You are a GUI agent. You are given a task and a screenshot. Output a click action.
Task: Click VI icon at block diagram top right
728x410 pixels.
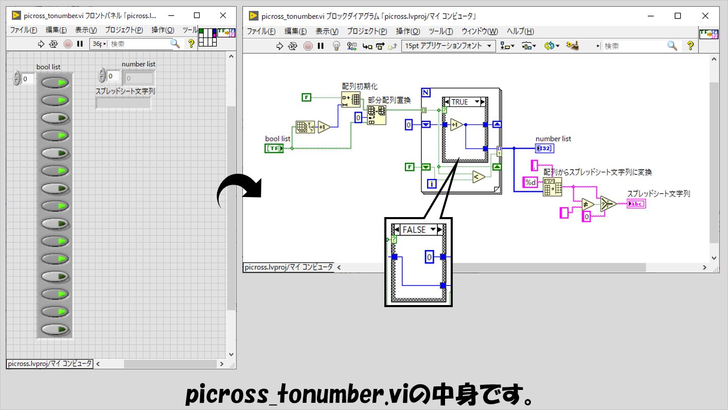click(710, 33)
